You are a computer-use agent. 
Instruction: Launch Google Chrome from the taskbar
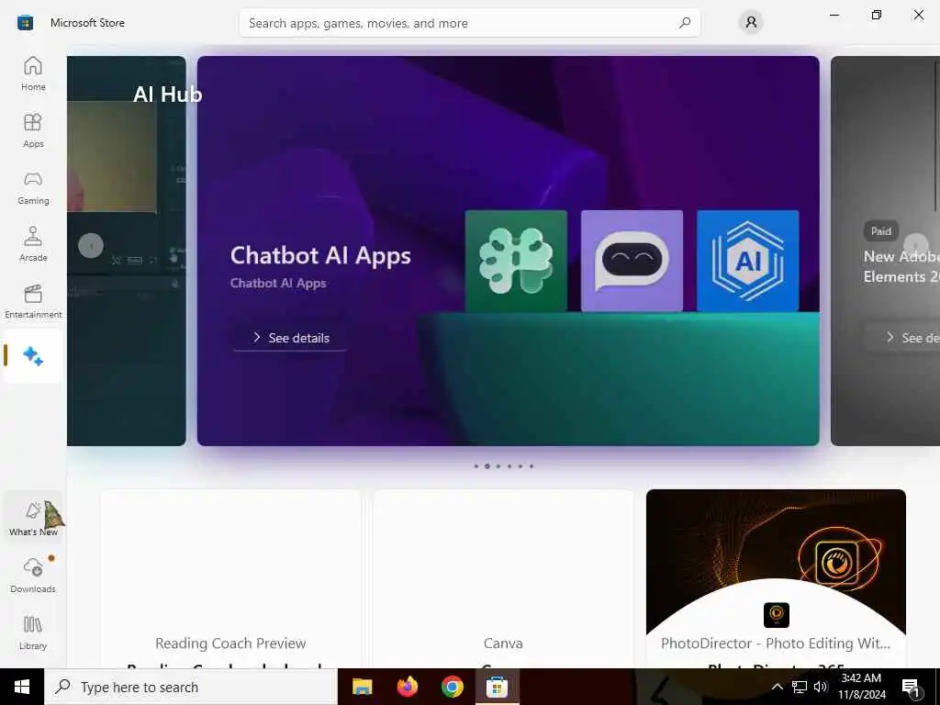[452, 687]
